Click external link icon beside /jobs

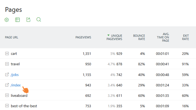pos(7,75)
